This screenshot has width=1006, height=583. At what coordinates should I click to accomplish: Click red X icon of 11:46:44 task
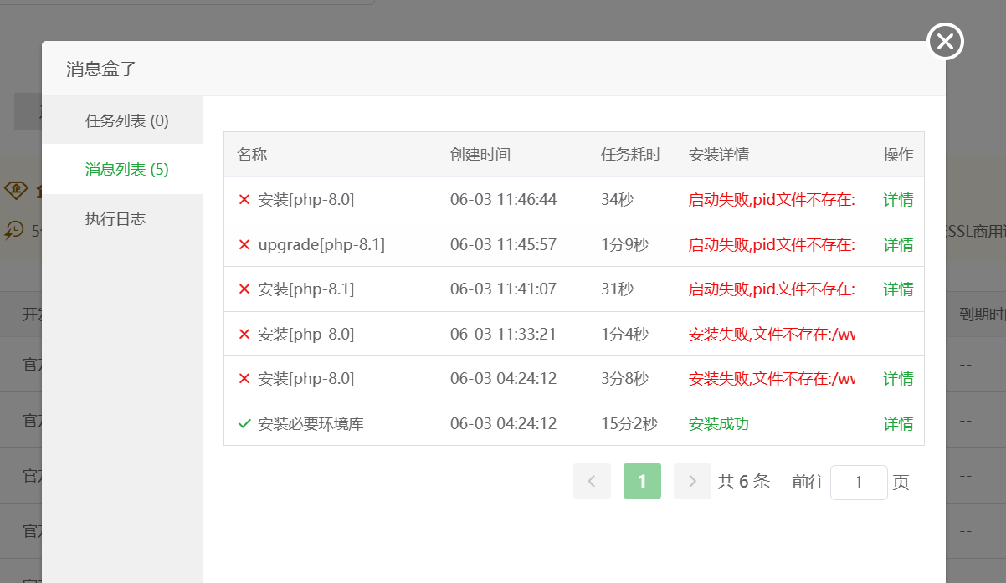click(x=244, y=200)
